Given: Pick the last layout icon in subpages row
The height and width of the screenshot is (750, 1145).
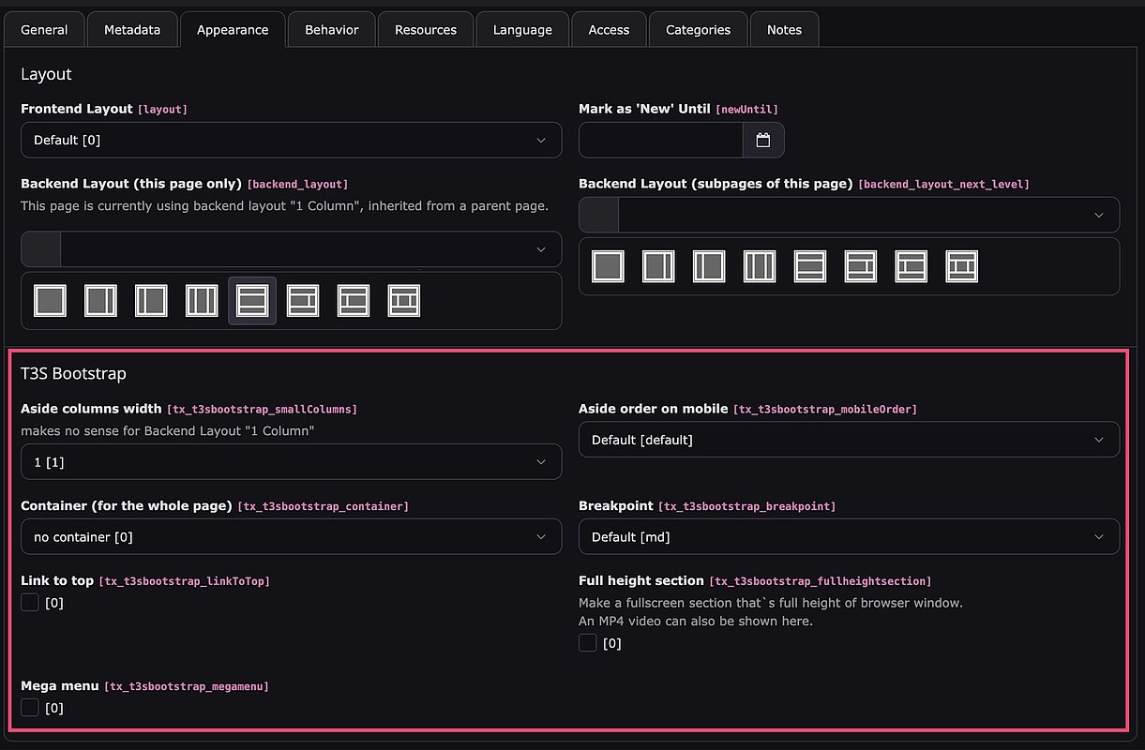Looking at the screenshot, I should pos(961,266).
